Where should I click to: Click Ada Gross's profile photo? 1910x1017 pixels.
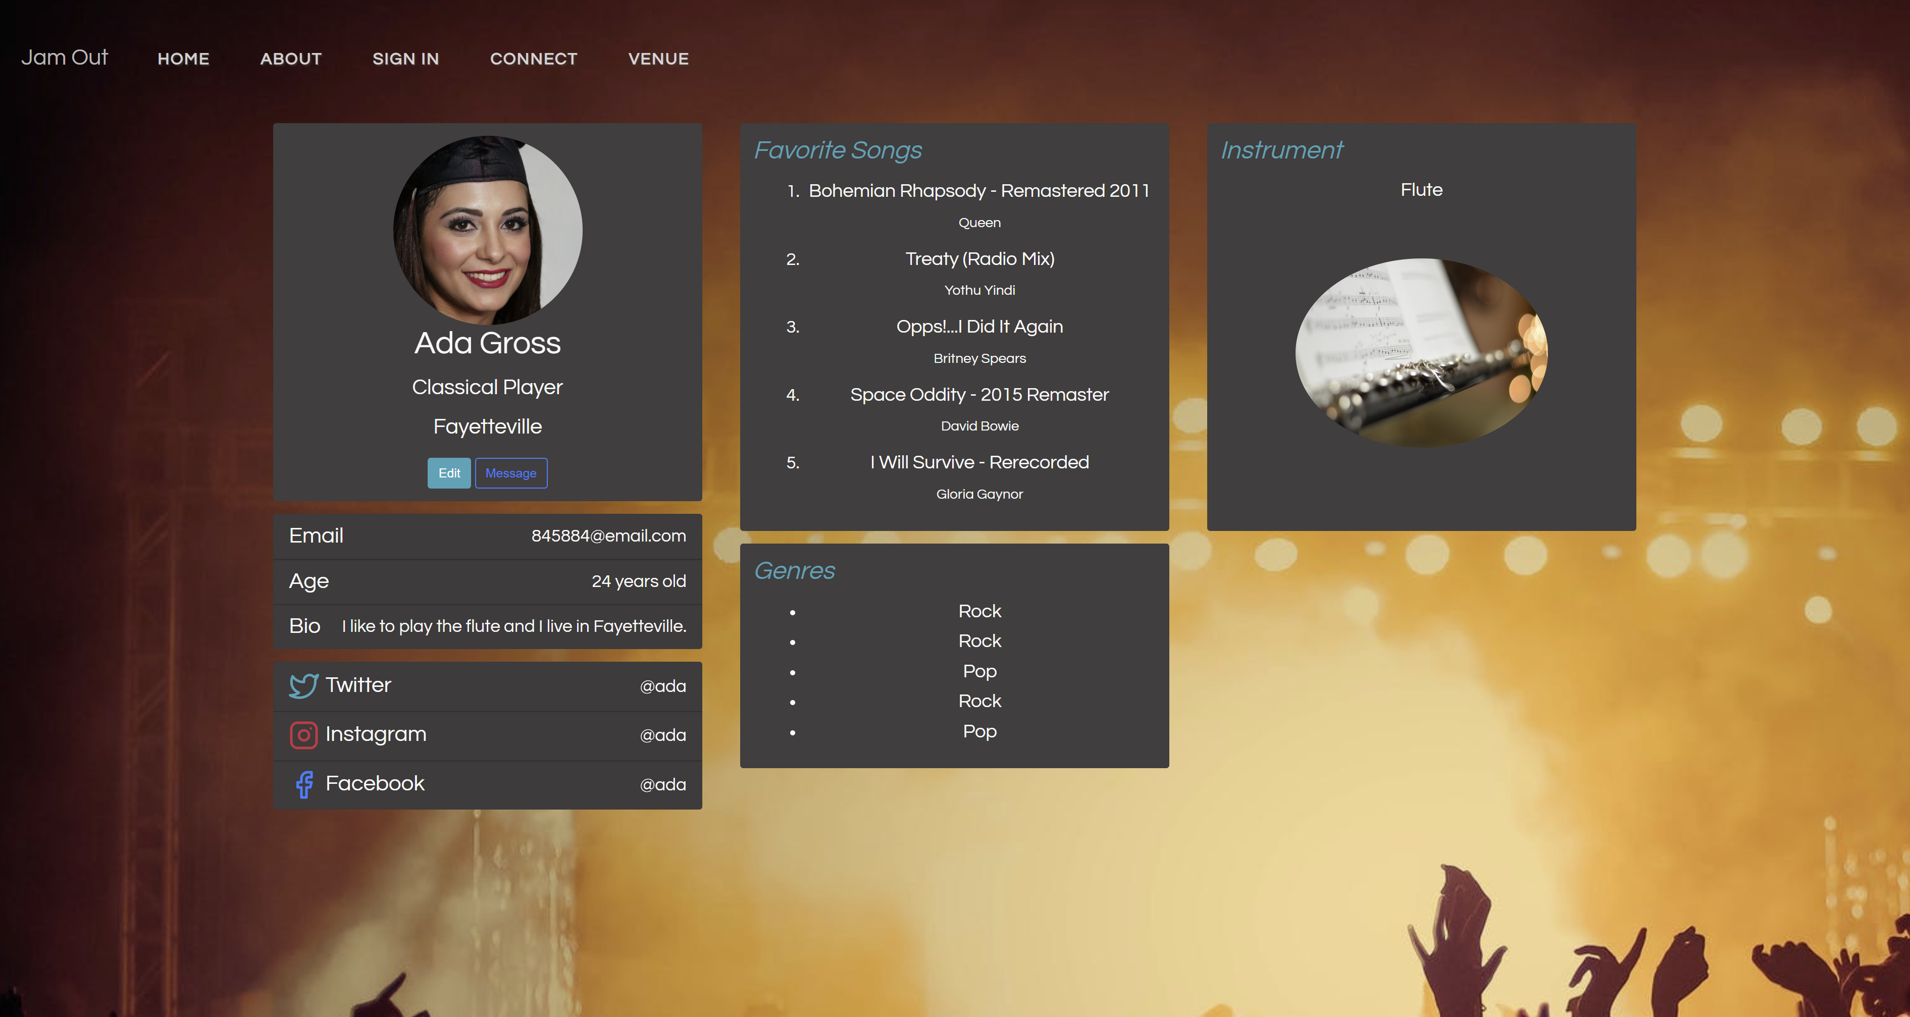[487, 230]
